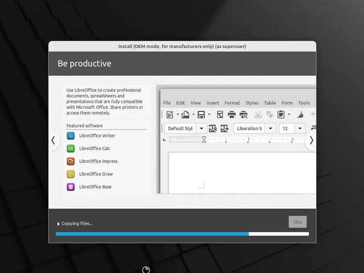This screenshot has width=364, height=273.
Task: Click the LibreOffice Base label
Action: (x=95, y=187)
